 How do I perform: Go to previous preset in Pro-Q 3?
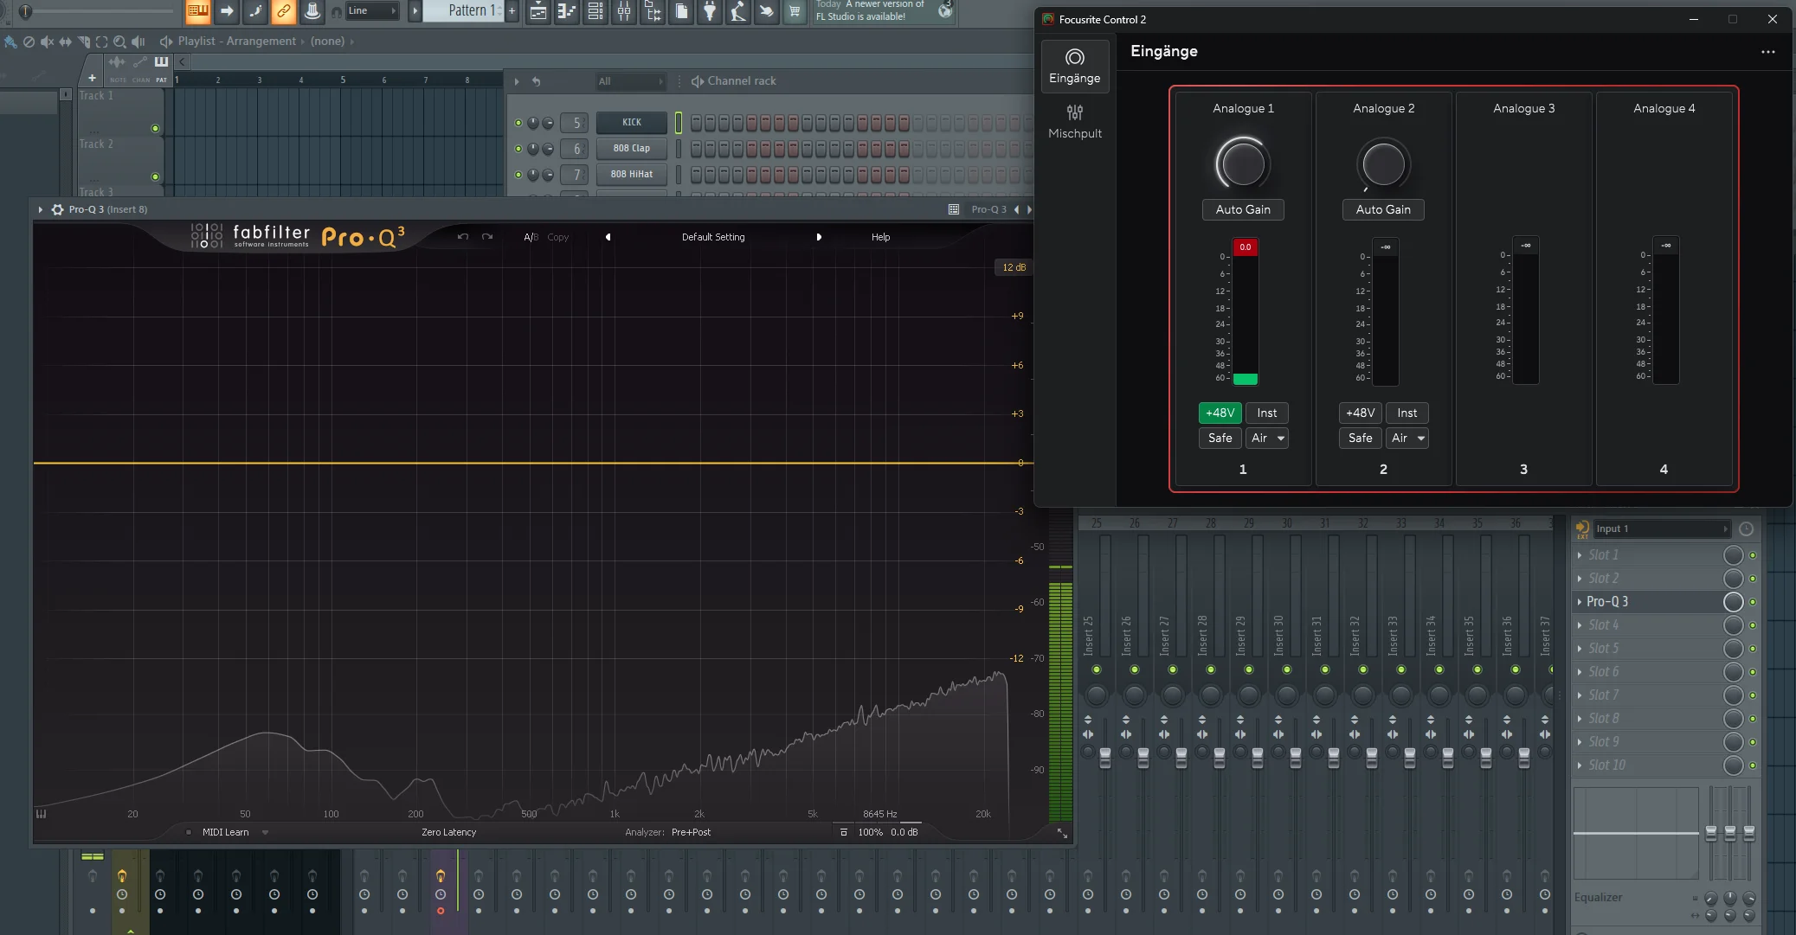[608, 237]
